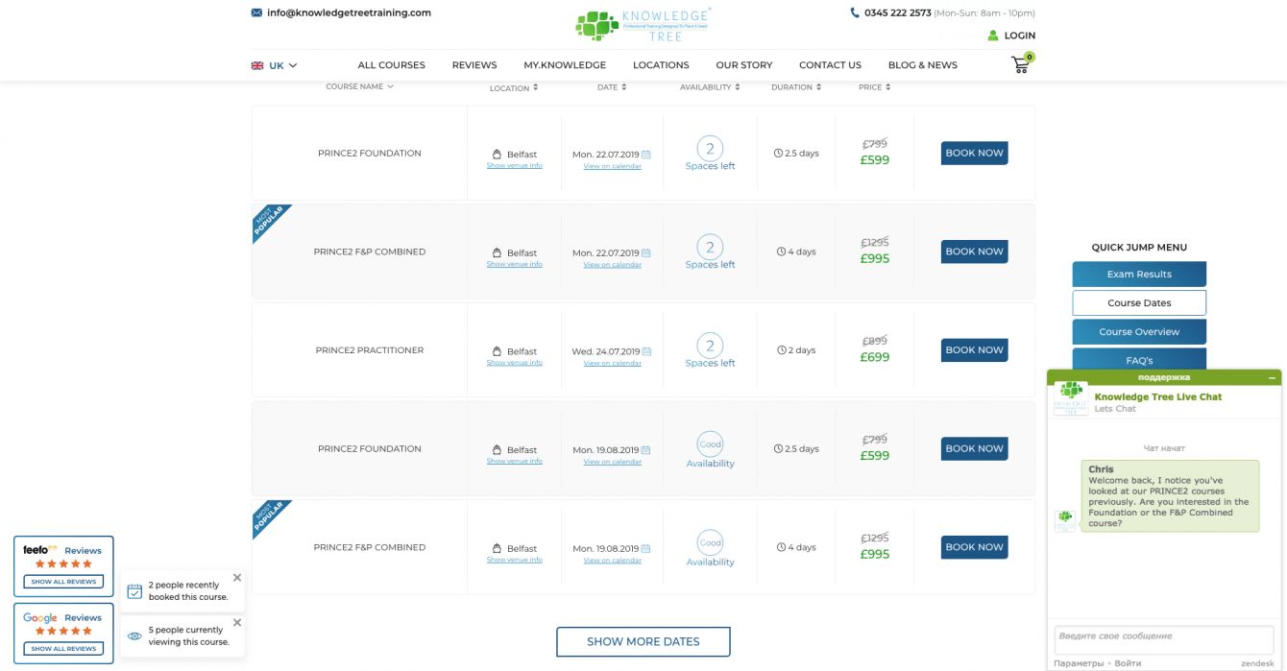Viewport: 1287px width, 671px height.
Task: Go to Contact Us page
Action: (x=830, y=65)
